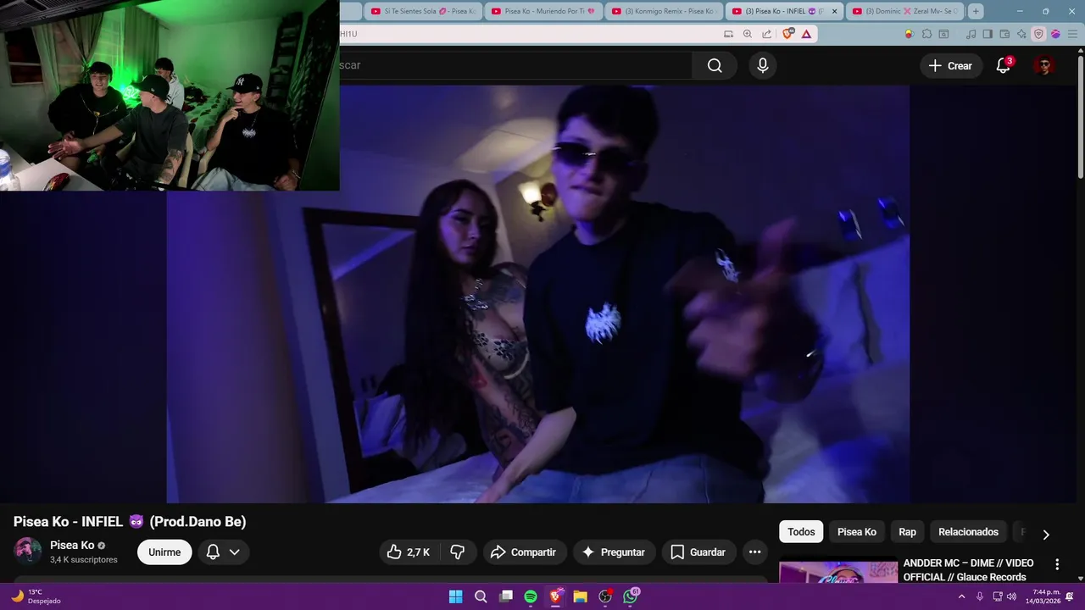Select the 'Pisea Ko' filter chip
1085x610 pixels.
click(x=857, y=532)
